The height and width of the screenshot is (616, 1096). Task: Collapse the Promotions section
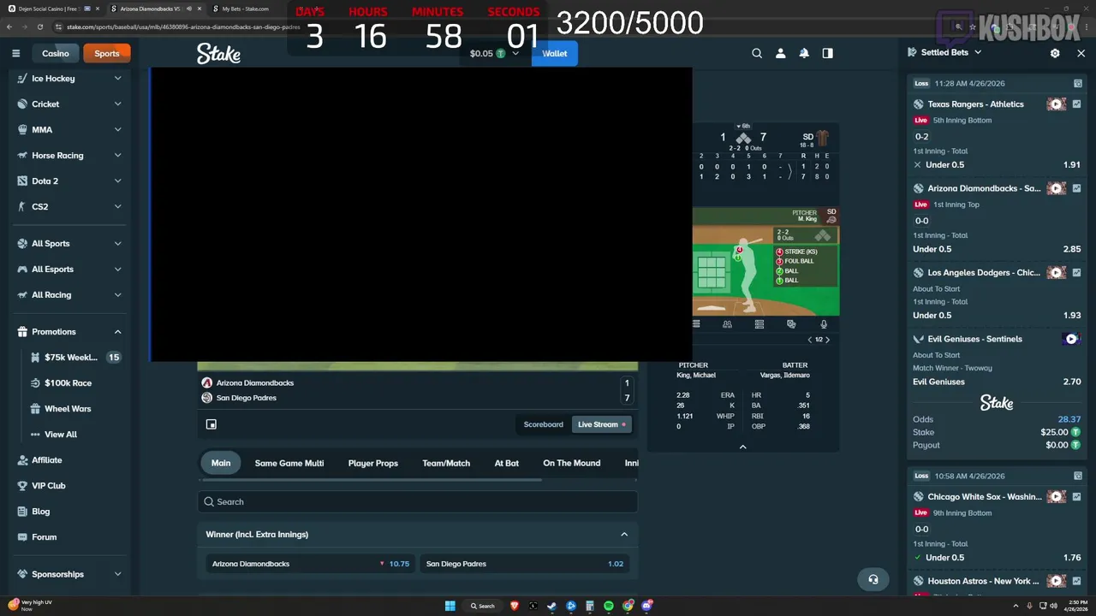117,332
